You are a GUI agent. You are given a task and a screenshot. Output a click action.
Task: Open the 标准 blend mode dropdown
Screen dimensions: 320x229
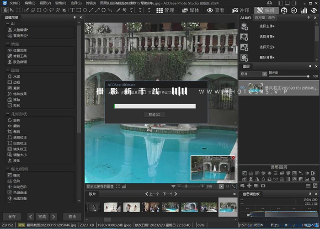[253, 74]
